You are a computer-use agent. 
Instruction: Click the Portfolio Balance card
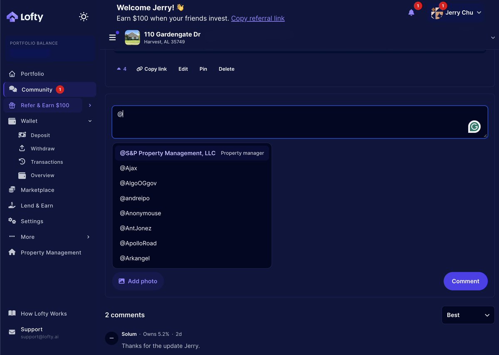tap(50, 49)
